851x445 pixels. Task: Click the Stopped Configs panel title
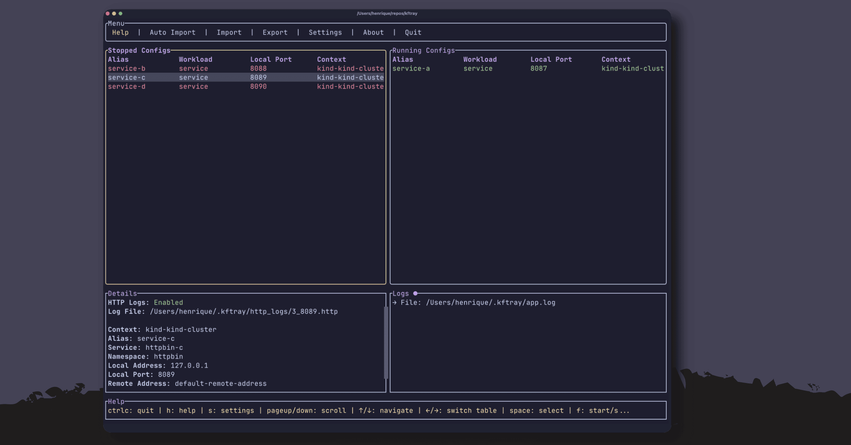tap(139, 50)
